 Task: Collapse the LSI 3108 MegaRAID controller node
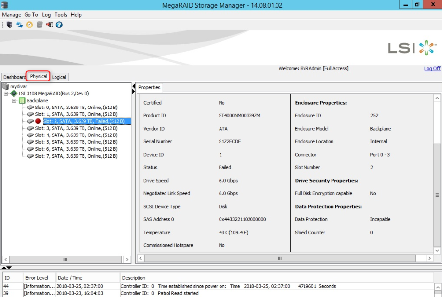[x=6, y=94]
